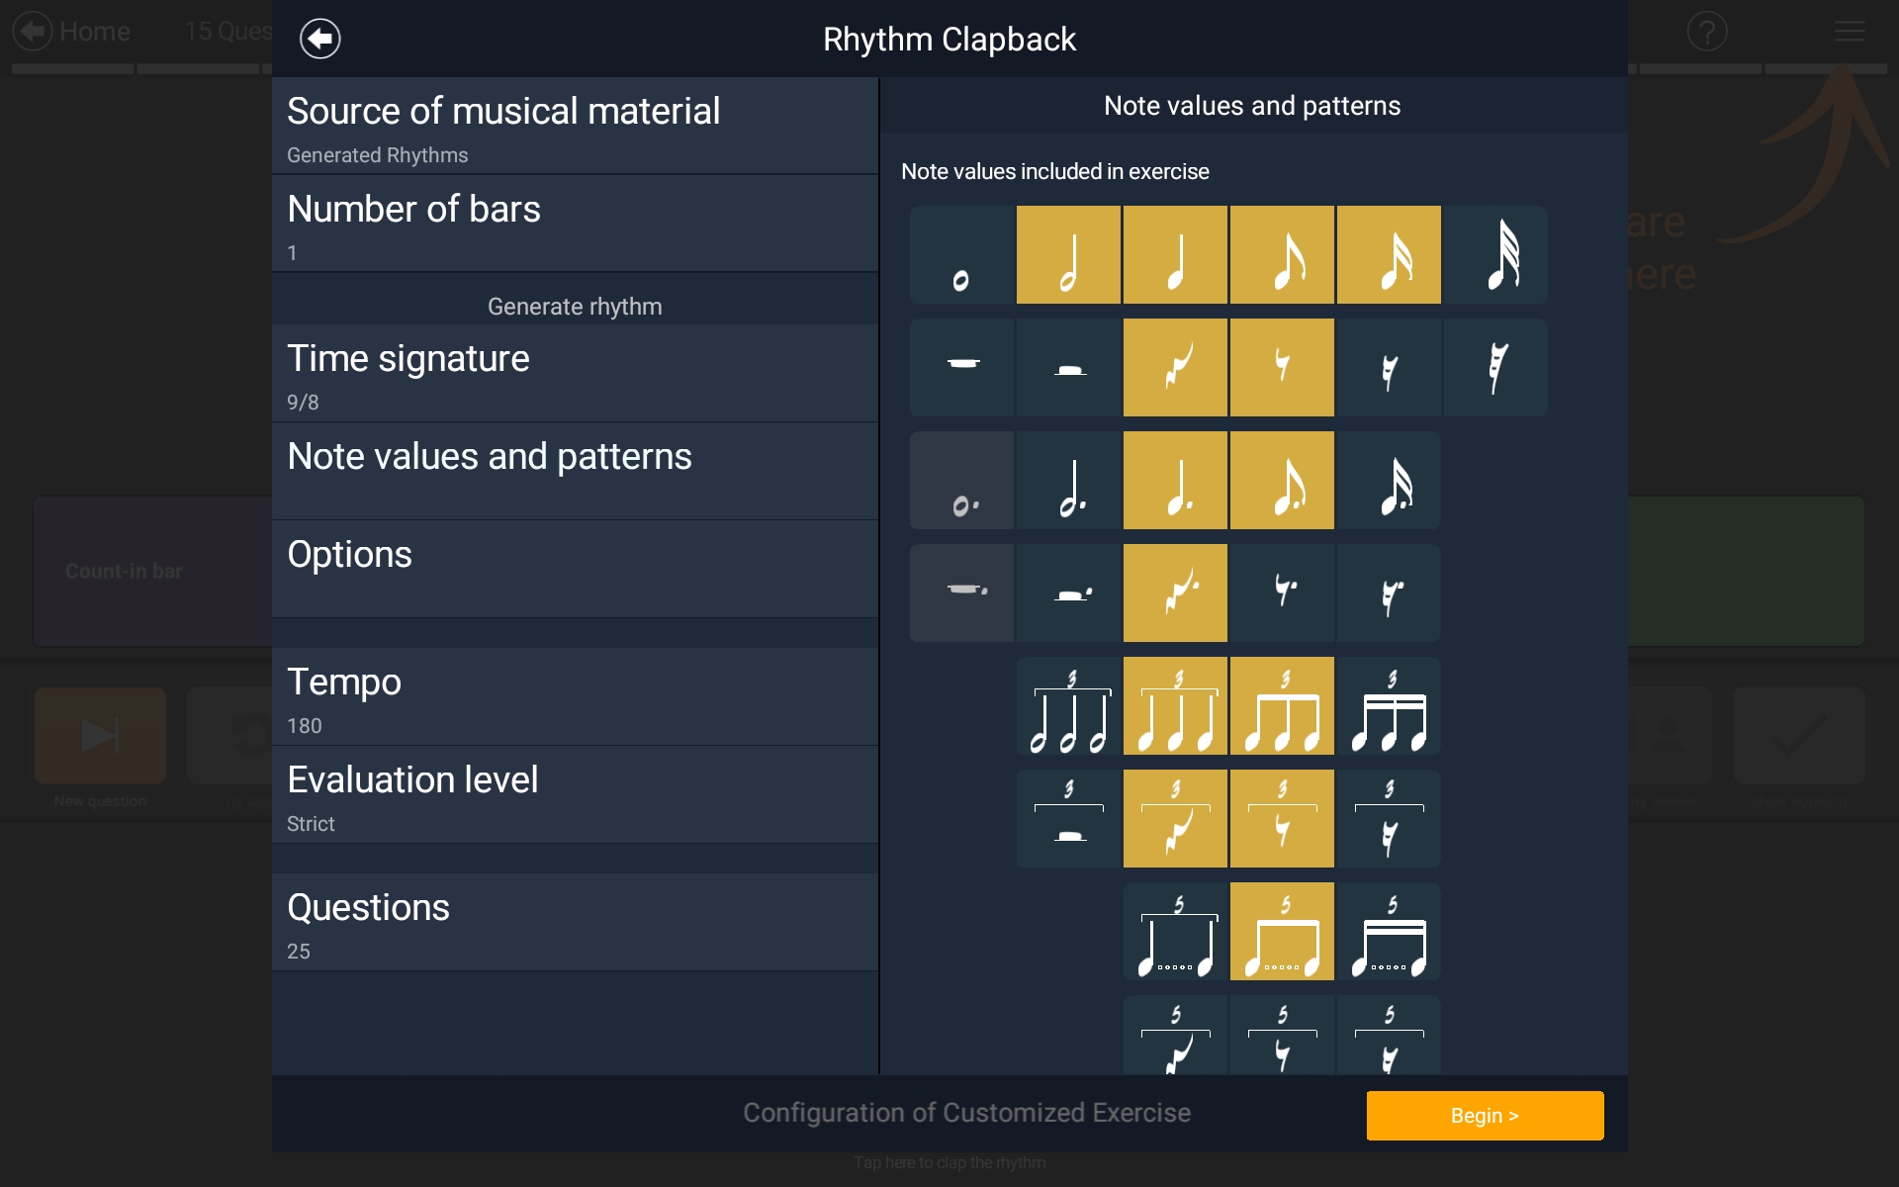
Task: Select the whole rest tile
Action: (961, 368)
